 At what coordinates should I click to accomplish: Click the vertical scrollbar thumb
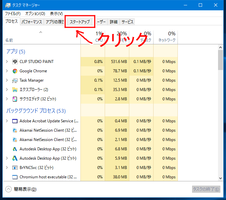(x=220, y=60)
